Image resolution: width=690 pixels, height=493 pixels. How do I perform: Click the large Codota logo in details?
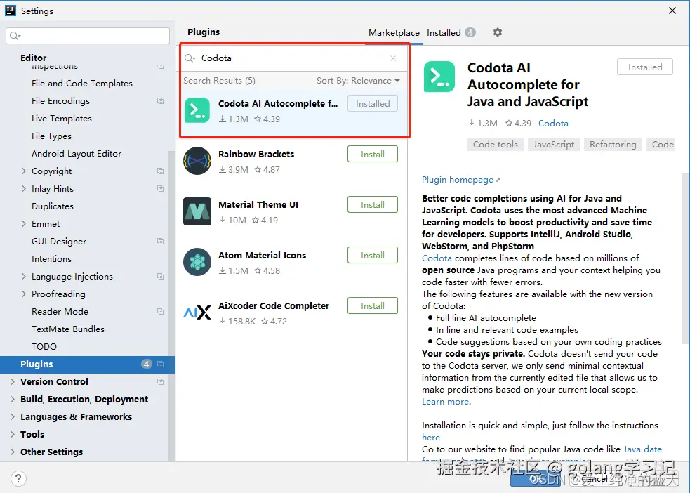[439, 77]
